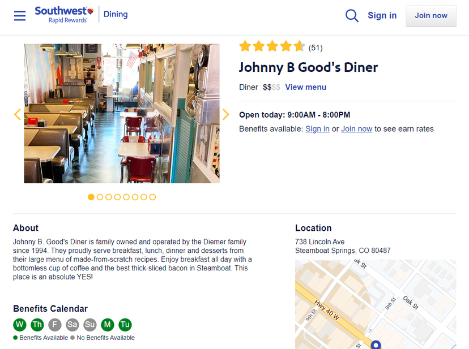Open the search magnifier icon
Viewport: 469px width, 349px height.
[352, 15]
